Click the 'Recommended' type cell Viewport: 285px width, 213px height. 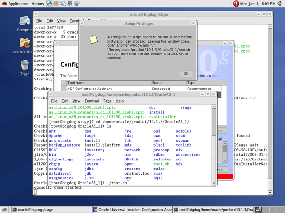199,89
